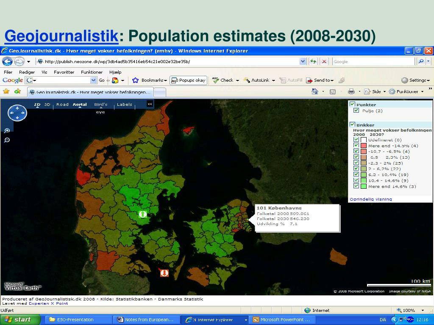The height and width of the screenshot is (325, 434).
Task: Click the Oprindelig visning link
Action: [370, 199]
